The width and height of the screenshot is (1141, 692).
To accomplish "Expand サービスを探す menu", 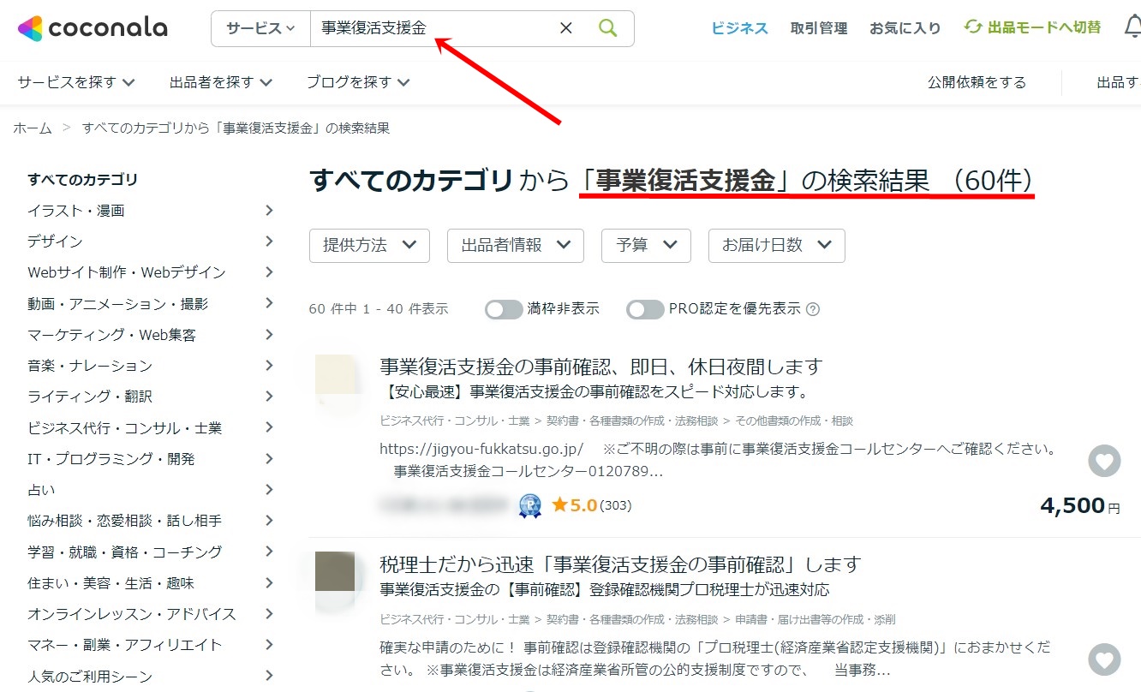I will 76,82.
